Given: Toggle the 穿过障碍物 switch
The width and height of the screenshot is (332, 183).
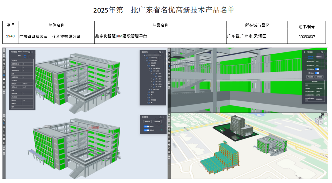Looking at the screenshot, I should pyautogui.click(x=318, y=69).
